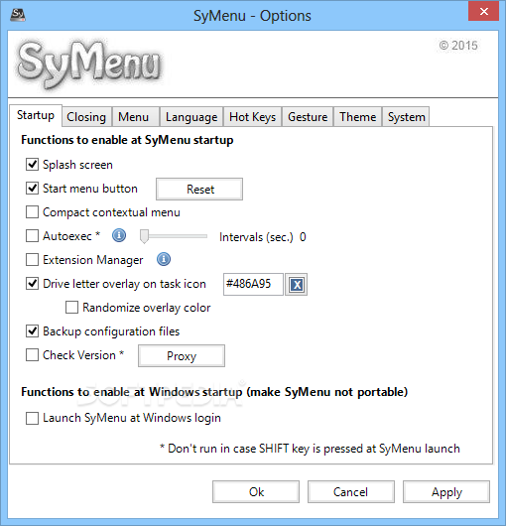506x526 pixels.
Task: Click the Extension Manager info icon
Action: pos(164,259)
